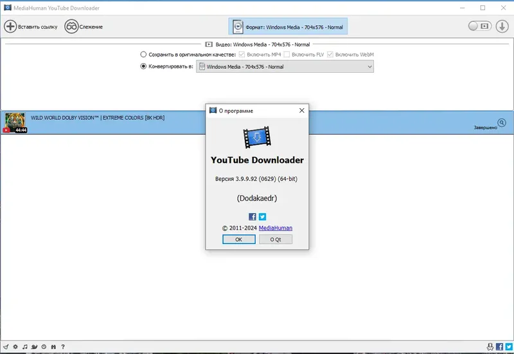514x354 pixels.
Task: Click the Видео: Windows Media section header
Action: (x=258, y=44)
